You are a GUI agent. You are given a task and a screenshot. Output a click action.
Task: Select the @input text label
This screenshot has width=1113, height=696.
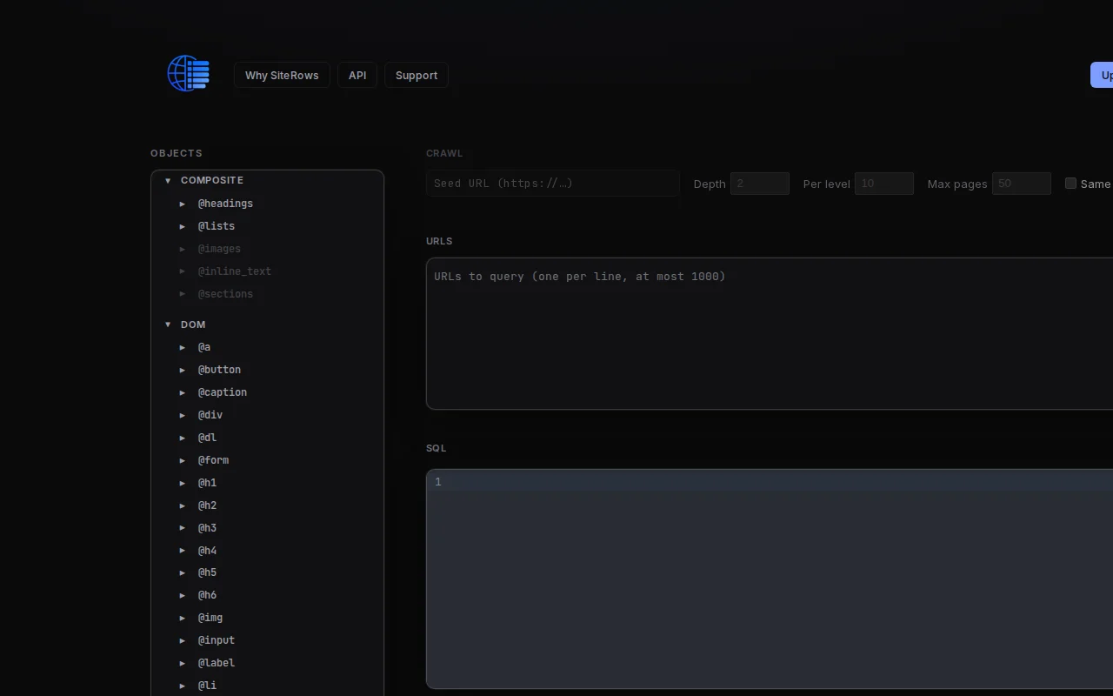(x=217, y=640)
